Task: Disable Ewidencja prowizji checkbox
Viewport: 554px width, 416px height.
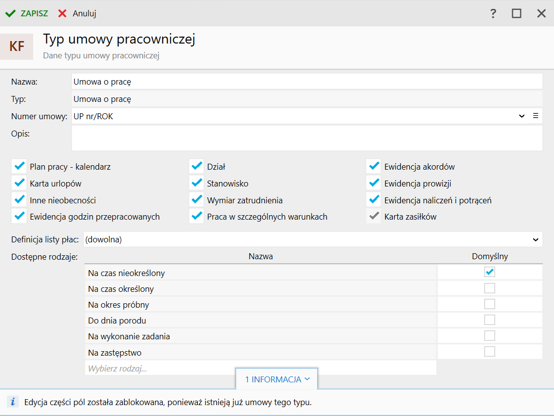Action: tap(374, 184)
